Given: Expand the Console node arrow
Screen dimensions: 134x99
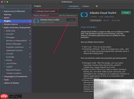Looking at the screenshot, I should tap(5, 54).
